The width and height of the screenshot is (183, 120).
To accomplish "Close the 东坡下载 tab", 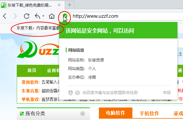I will 59,5.
